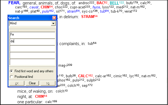Click the Clear button

pyautogui.click(x=32, y=83)
